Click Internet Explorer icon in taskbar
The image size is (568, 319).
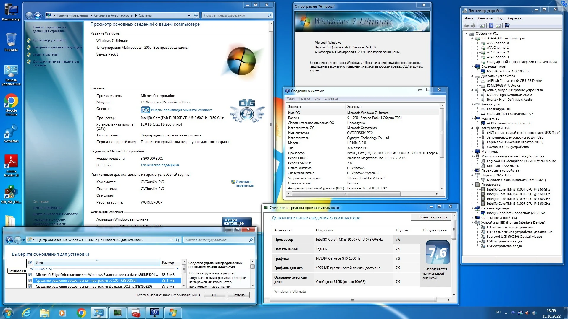coord(27,313)
